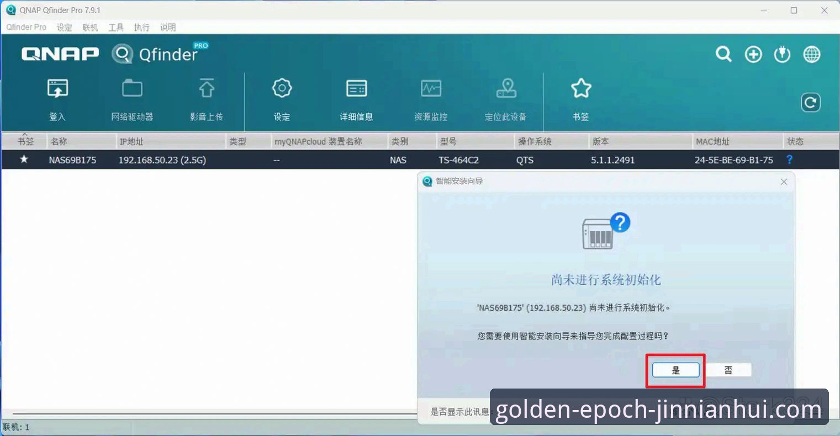Sort by 名称 column header
Image resolution: width=840 pixels, height=436 pixels.
82,141
